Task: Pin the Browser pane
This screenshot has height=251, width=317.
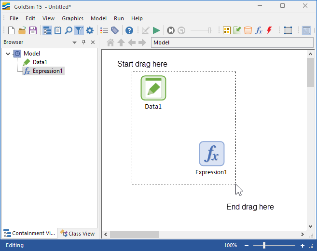Action: 83,42
